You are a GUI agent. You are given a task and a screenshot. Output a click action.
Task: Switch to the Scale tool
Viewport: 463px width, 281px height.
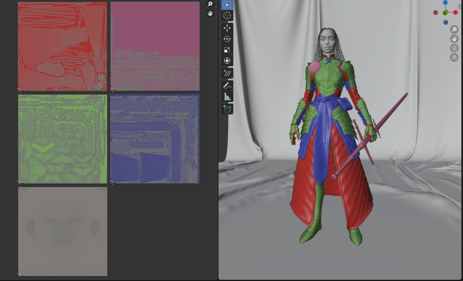(227, 50)
